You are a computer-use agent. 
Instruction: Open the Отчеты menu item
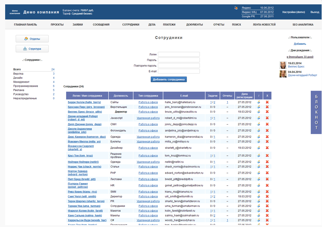pyautogui.click(x=219, y=25)
